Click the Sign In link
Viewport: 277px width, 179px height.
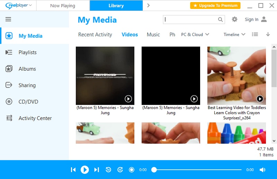click(x=251, y=19)
